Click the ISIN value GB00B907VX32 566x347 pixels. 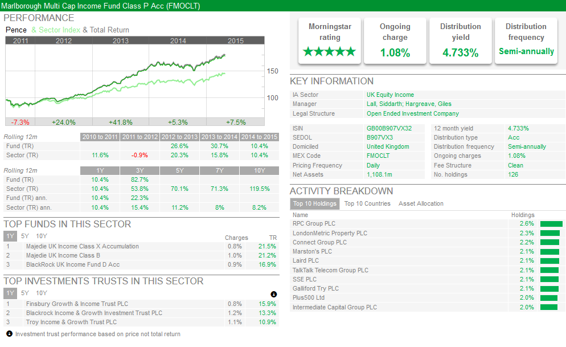click(389, 128)
